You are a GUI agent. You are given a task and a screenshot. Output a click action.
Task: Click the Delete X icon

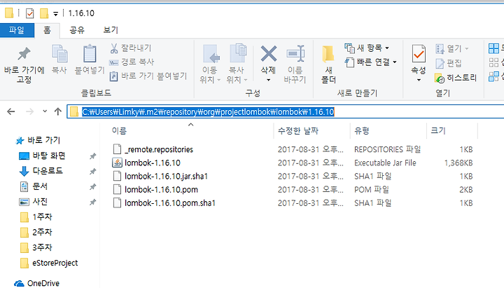pos(268,53)
